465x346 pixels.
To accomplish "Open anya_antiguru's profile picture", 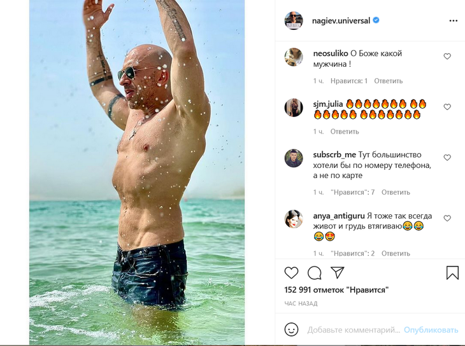I will (x=294, y=219).
